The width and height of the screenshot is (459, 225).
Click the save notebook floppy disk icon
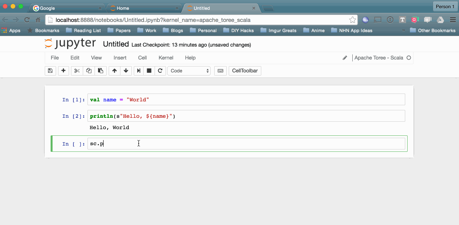click(x=50, y=71)
